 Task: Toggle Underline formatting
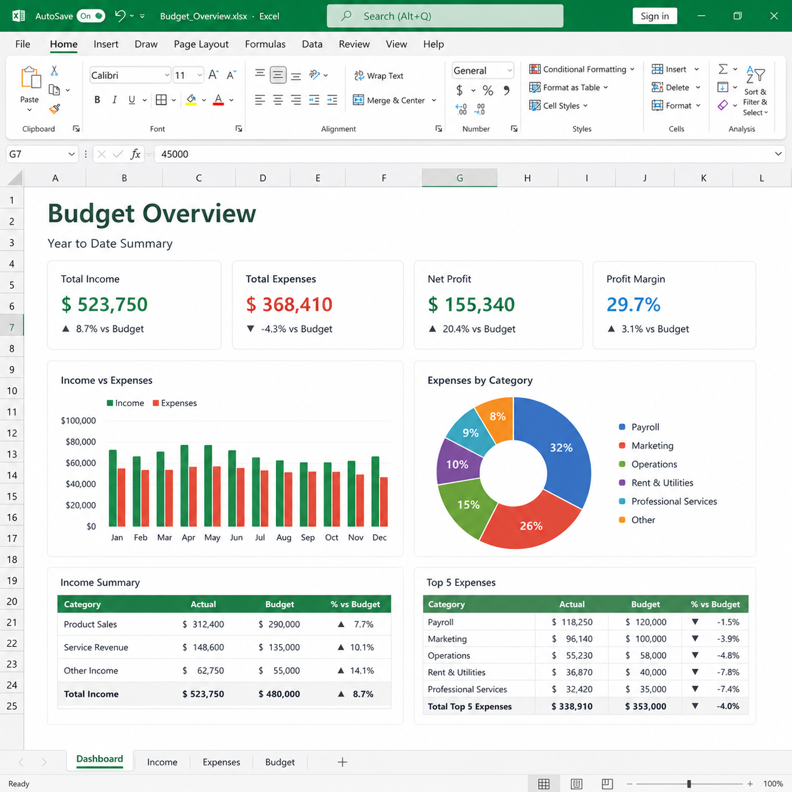point(131,100)
